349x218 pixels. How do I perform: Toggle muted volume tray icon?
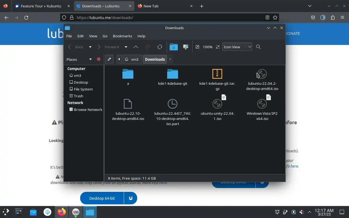(x=302, y=212)
